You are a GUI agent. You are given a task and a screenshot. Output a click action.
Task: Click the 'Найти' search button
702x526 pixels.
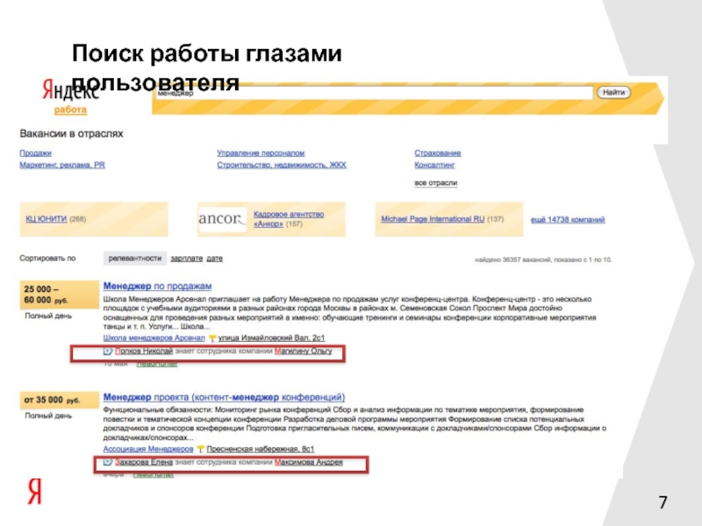tap(613, 93)
